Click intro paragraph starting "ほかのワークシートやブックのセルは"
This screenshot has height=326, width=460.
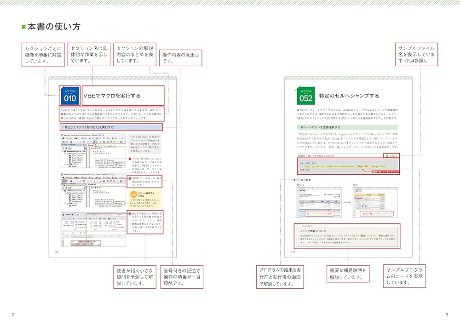point(347,114)
